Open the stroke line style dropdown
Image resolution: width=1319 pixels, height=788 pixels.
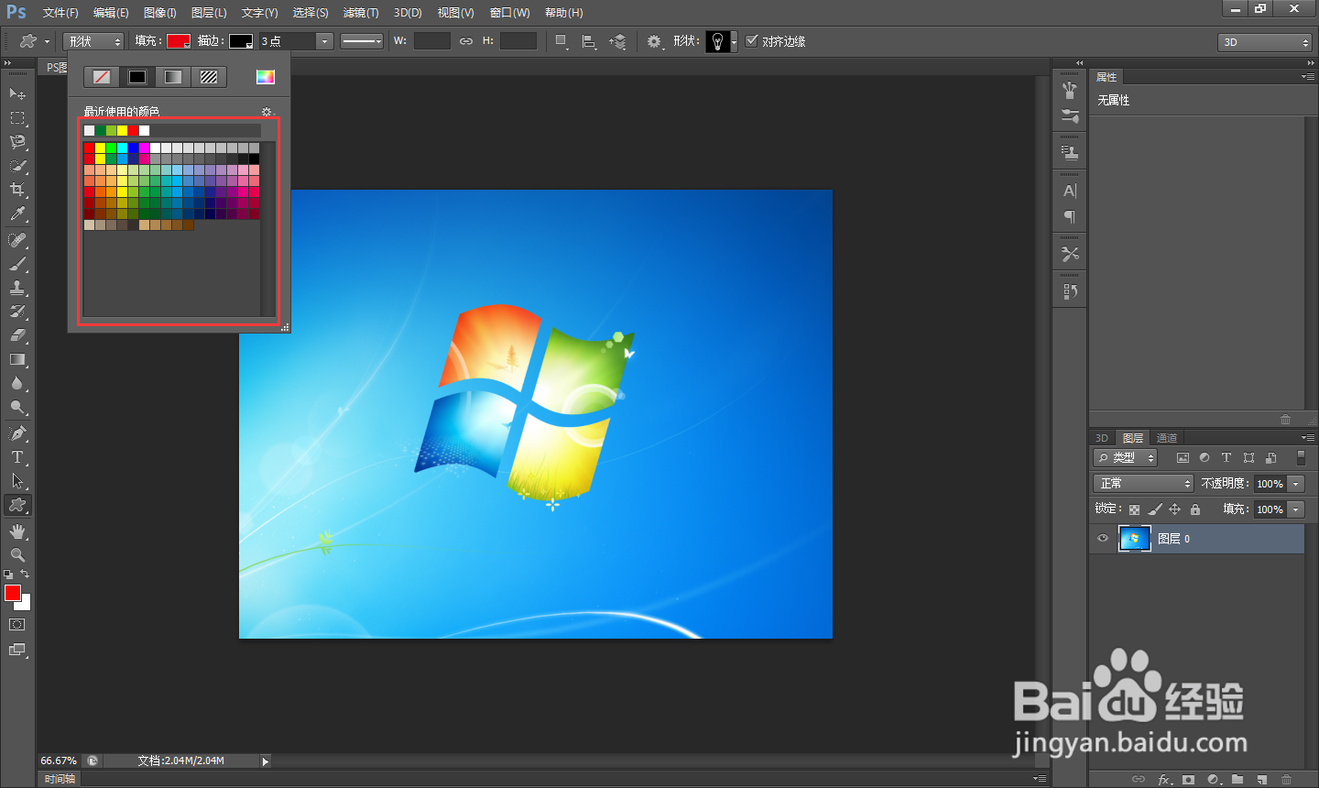[x=362, y=41]
